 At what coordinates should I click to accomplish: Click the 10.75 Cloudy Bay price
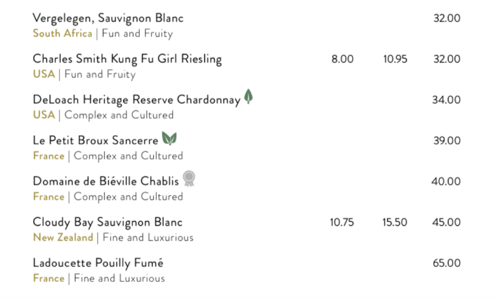pyautogui.click(x=341, y=222)
